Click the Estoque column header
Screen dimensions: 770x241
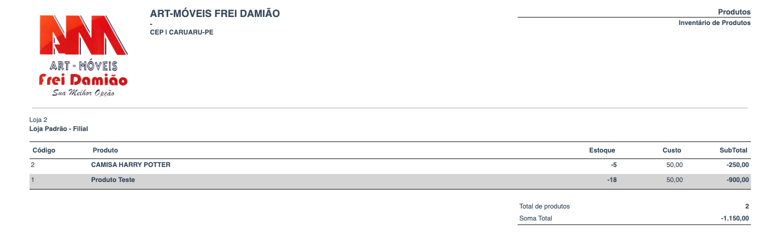coord(602,150)
